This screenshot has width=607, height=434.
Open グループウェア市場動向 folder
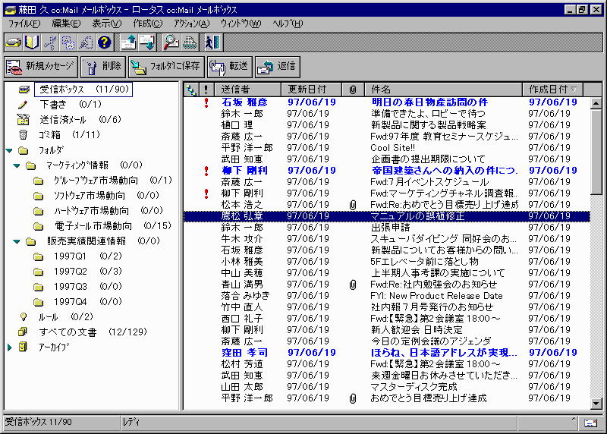(113, 181)
